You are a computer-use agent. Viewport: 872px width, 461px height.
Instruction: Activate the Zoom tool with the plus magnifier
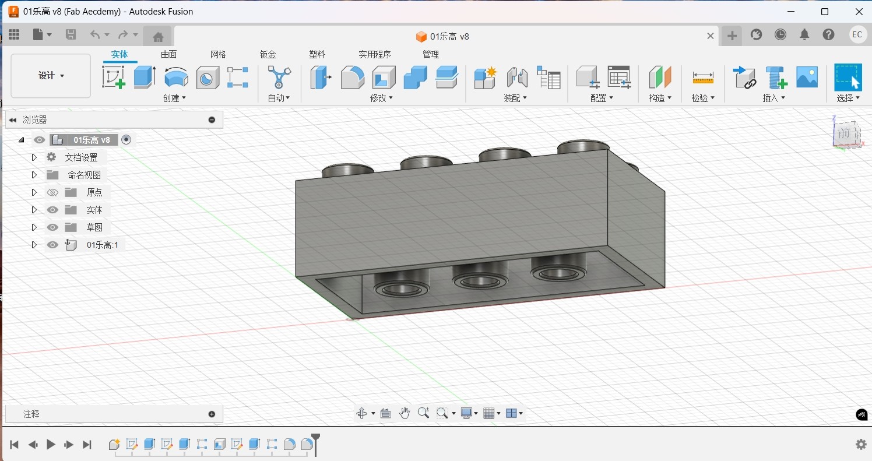424,413
